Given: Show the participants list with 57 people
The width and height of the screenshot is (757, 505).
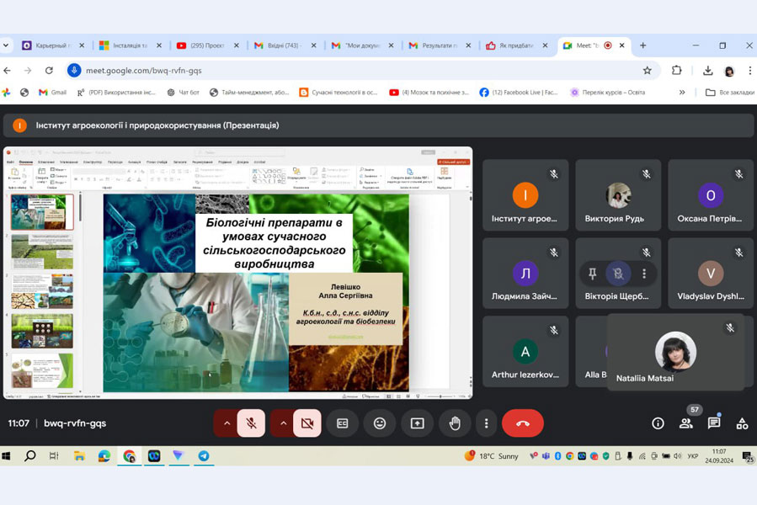Looking at the screenshot, I should [x=686, y=423].
